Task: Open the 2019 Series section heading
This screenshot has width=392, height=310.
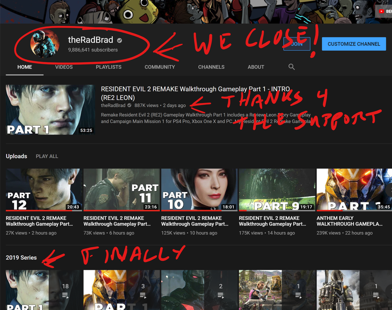Action: pyautogui.click(x=21, y=257)
